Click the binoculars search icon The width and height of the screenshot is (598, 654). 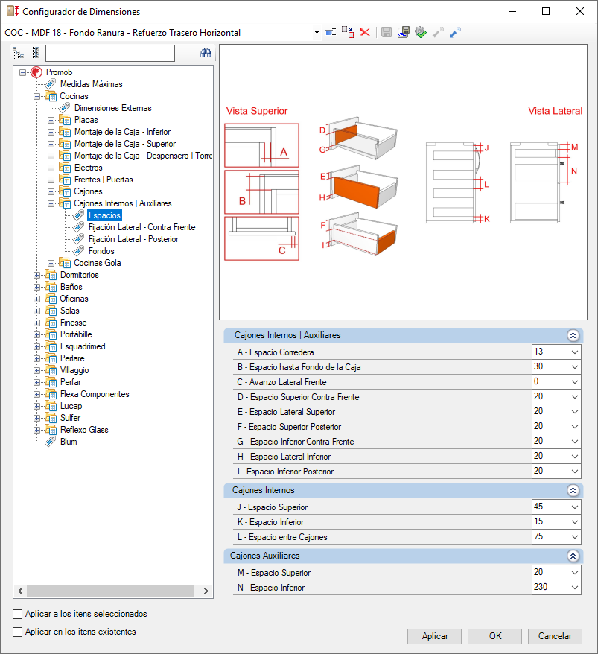(206, 53)
